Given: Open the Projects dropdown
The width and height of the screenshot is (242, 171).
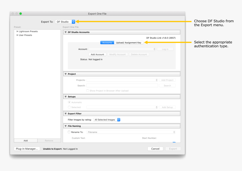Looking at the screenshot, I should click(122, 80).
